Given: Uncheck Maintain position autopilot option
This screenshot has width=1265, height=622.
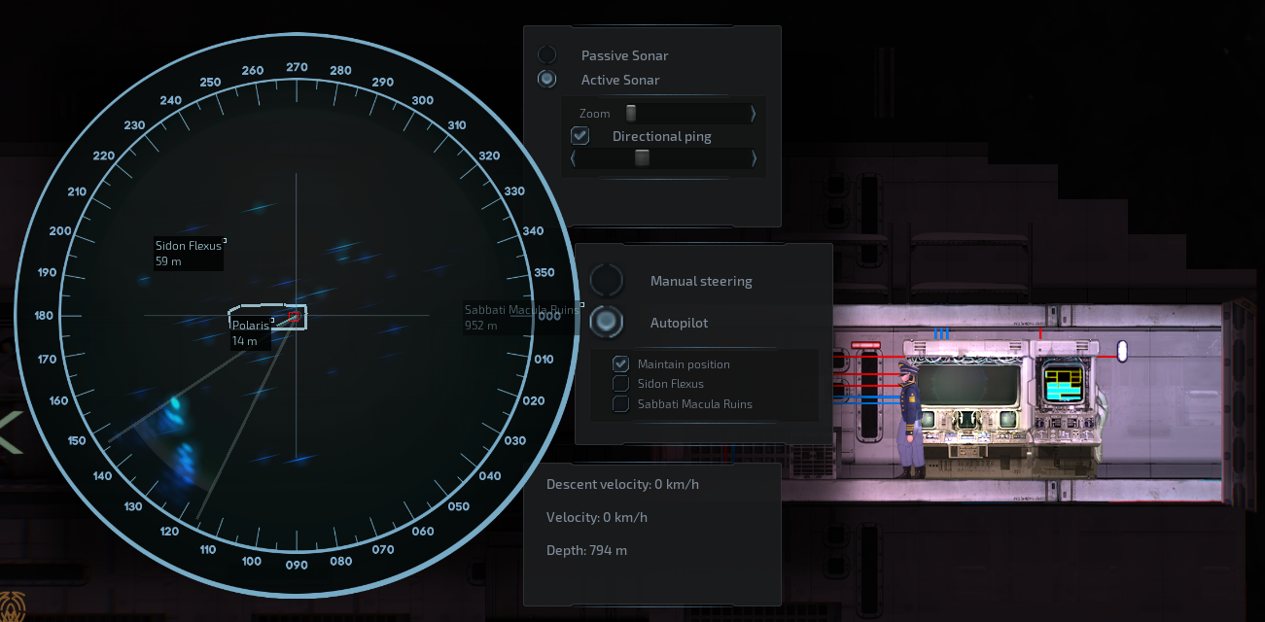Looking at the screenshot, I should pyautogui.click(x=621, y=364).
